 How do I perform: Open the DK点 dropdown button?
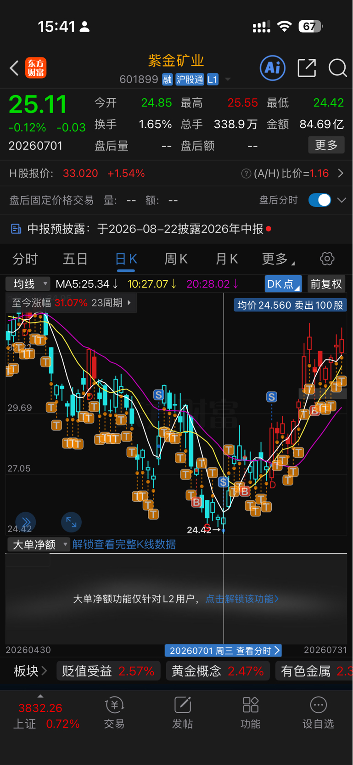(x=283, y=284)
